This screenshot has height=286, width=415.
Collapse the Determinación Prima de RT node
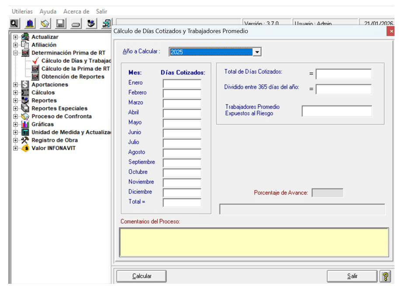point(16,53)
